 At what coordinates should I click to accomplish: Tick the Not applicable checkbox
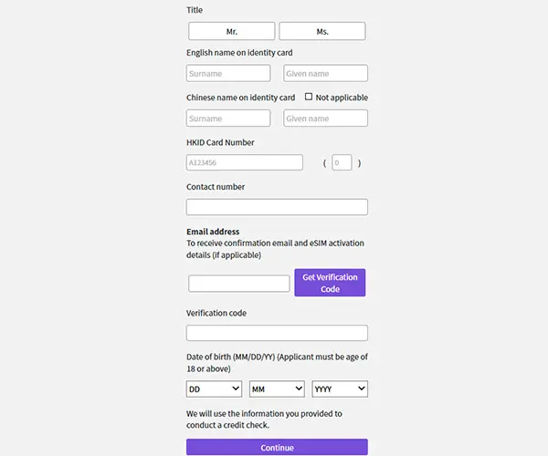[x=309, y=97]
